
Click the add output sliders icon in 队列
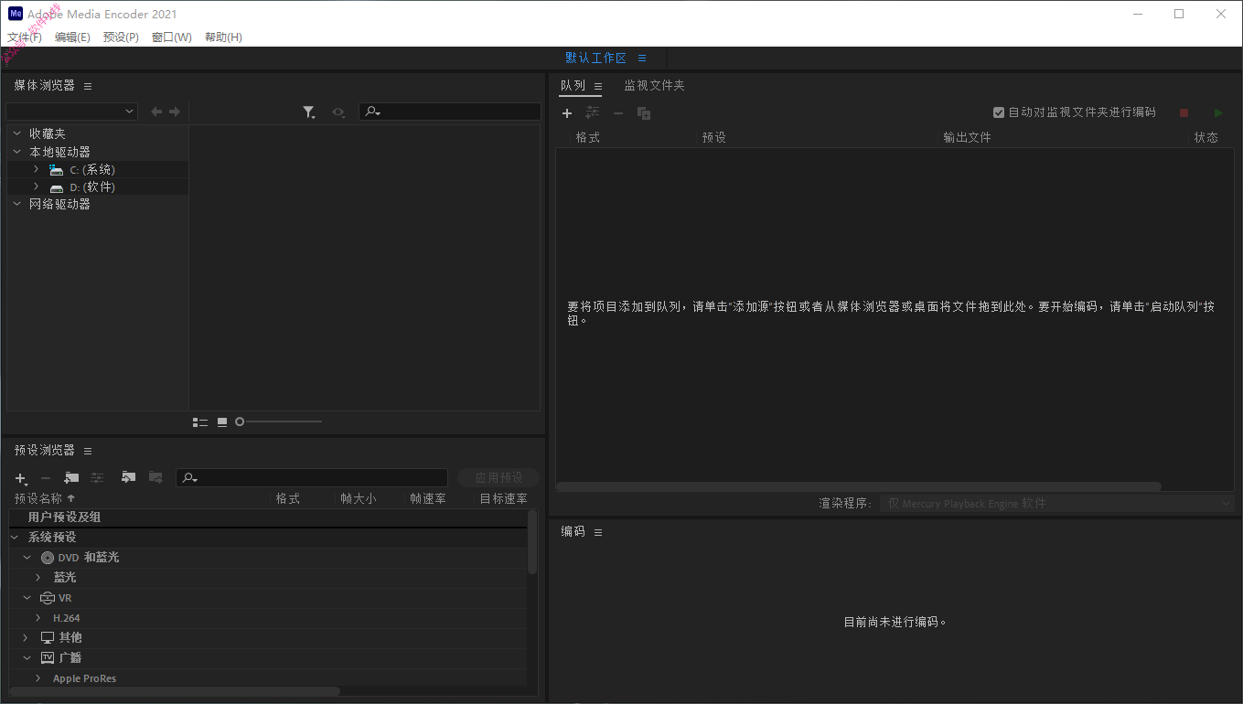point(593,112)
